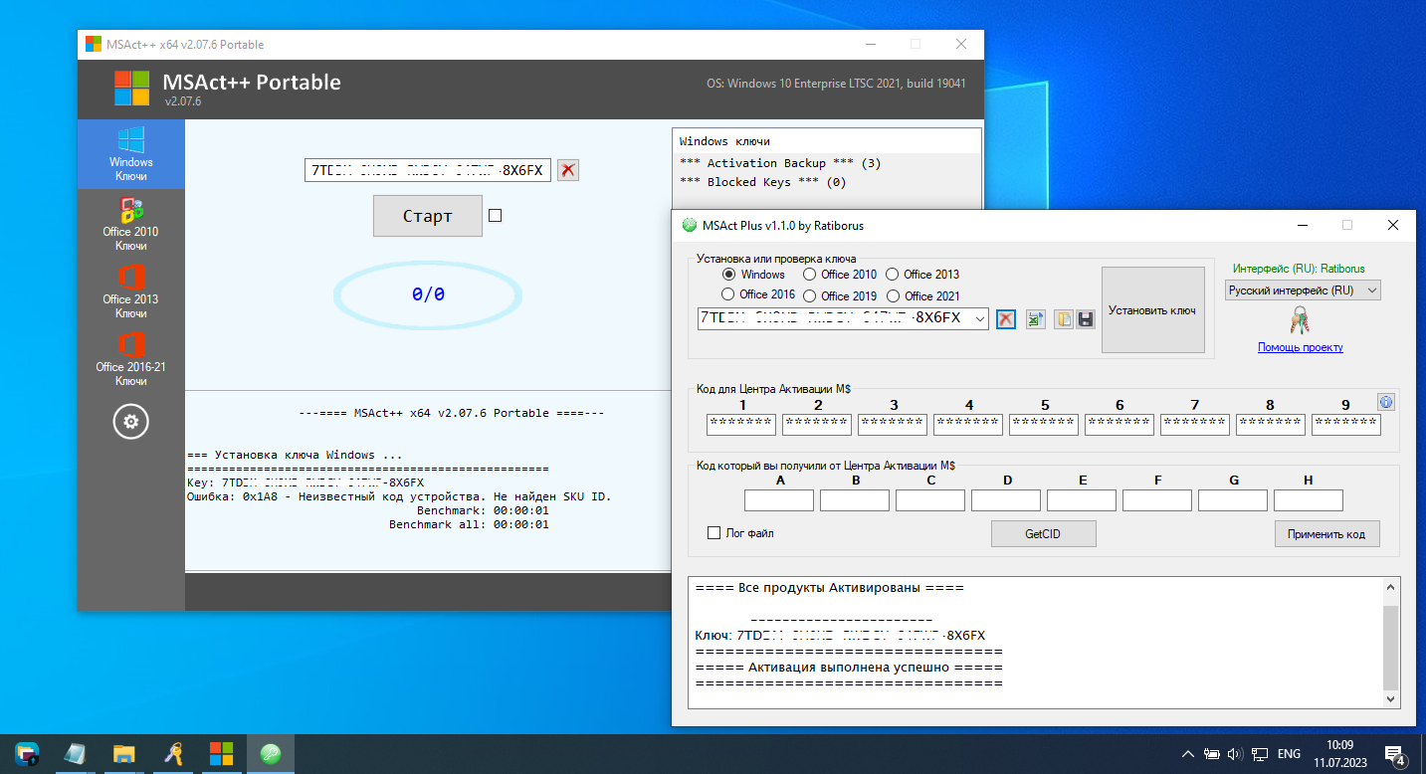Viewport: 1426px width, 774px height.
Task: Clear the key in MSAct Plus with red X
Action: pos(1006,319)
